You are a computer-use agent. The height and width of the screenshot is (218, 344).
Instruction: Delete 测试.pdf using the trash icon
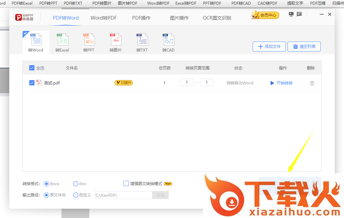point(312,83)
